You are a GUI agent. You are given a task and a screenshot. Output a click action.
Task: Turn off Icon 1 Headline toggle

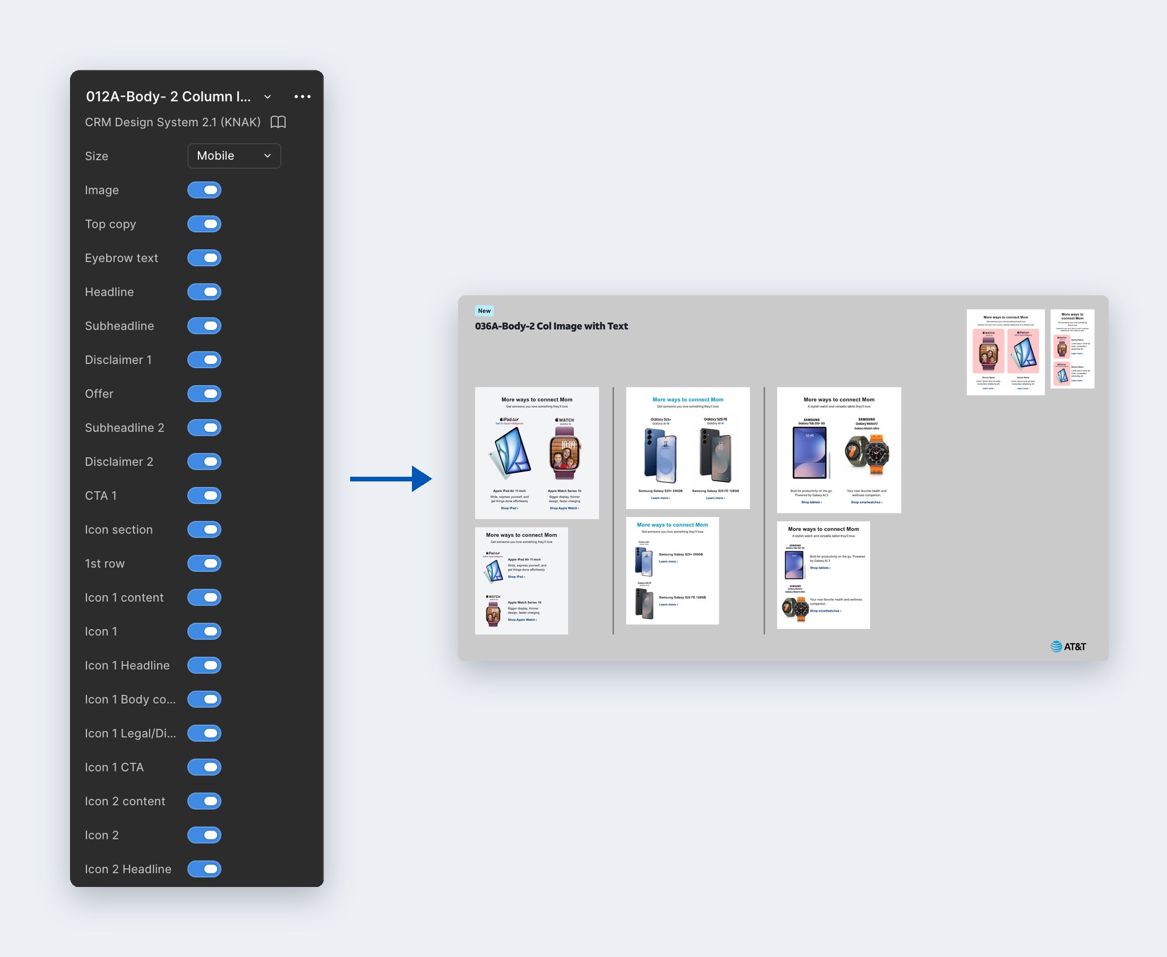click(204, 665)
